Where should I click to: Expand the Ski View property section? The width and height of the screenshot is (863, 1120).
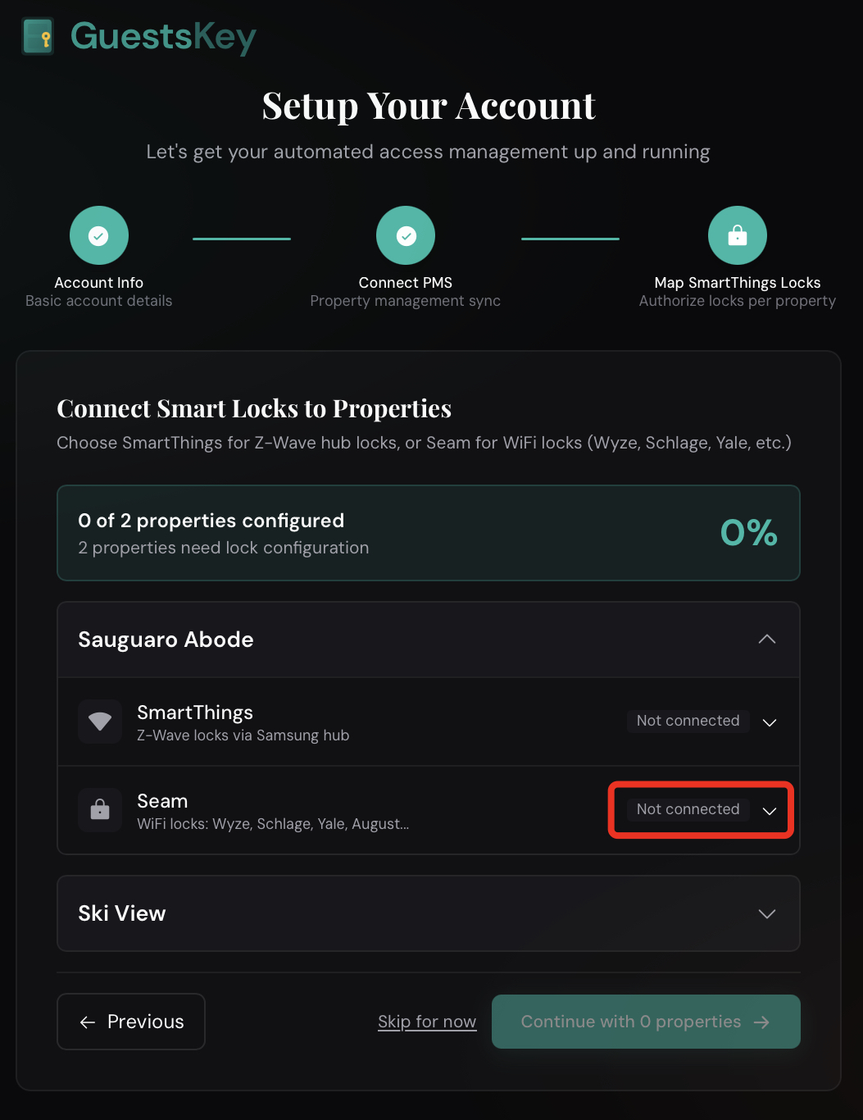pyautogui.click(x=766, y=913)
